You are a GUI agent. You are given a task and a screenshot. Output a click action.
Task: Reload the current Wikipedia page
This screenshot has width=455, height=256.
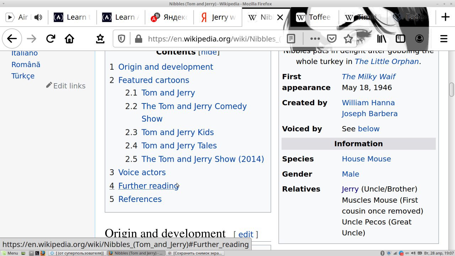(50, 38)
